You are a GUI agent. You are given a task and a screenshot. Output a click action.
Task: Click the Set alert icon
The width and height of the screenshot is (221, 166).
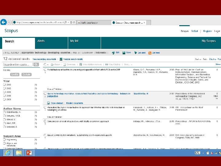(x=136, y=53)
